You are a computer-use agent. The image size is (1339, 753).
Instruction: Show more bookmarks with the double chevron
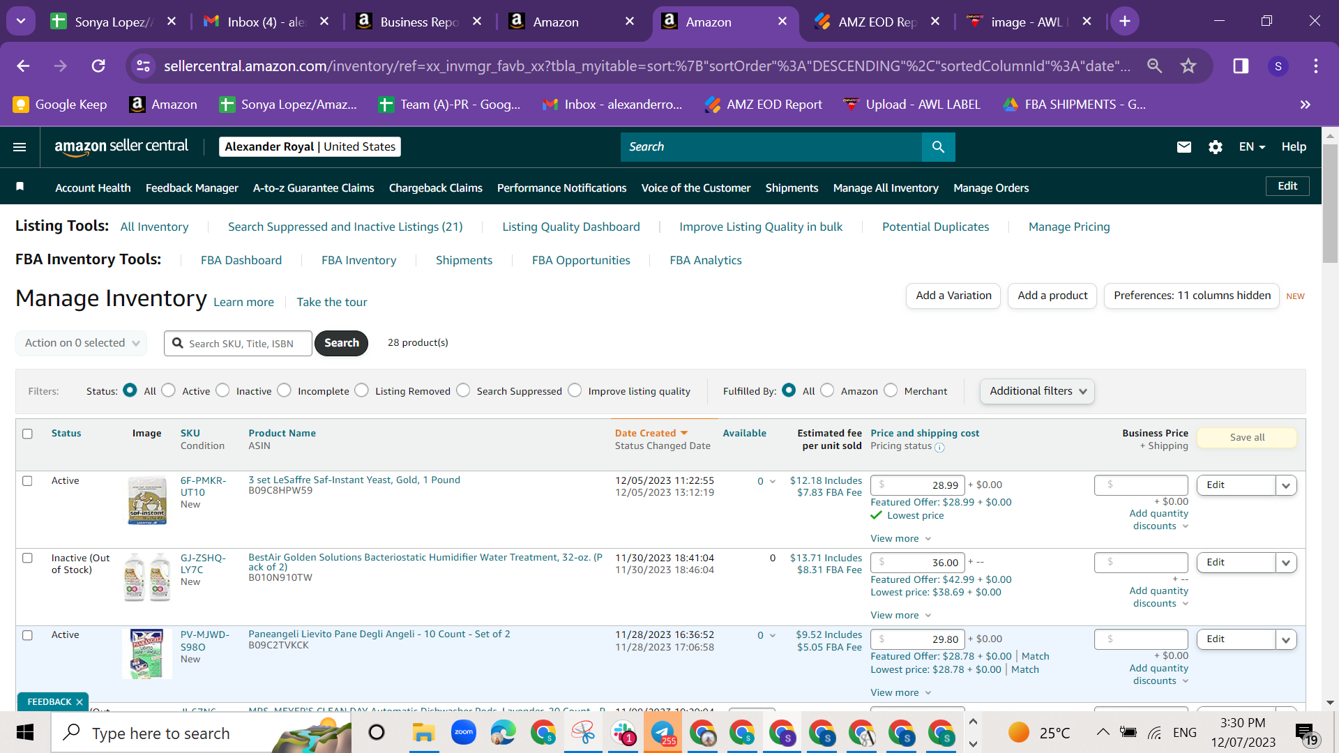[x=1305, y=105]
